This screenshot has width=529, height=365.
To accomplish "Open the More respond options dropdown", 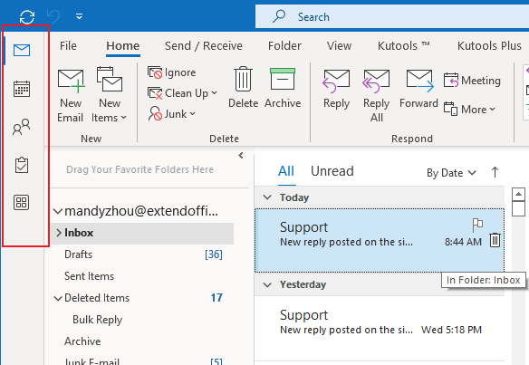I will [469, 110].
